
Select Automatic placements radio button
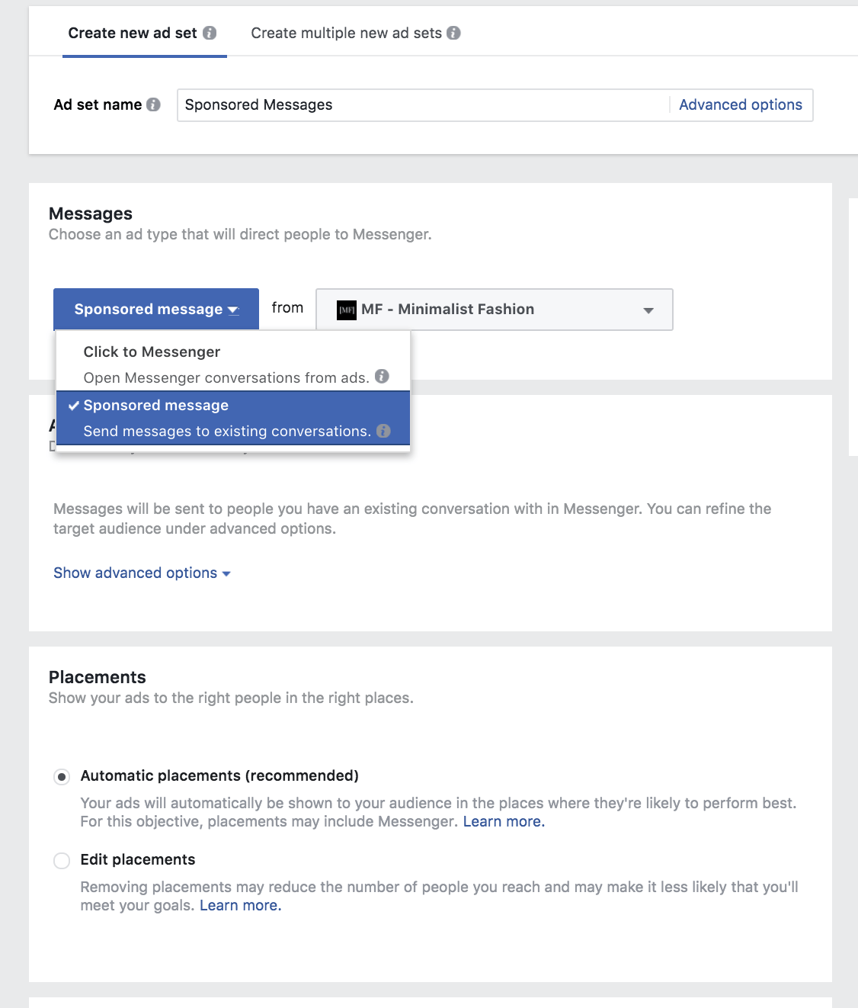(x=62, y=777)
